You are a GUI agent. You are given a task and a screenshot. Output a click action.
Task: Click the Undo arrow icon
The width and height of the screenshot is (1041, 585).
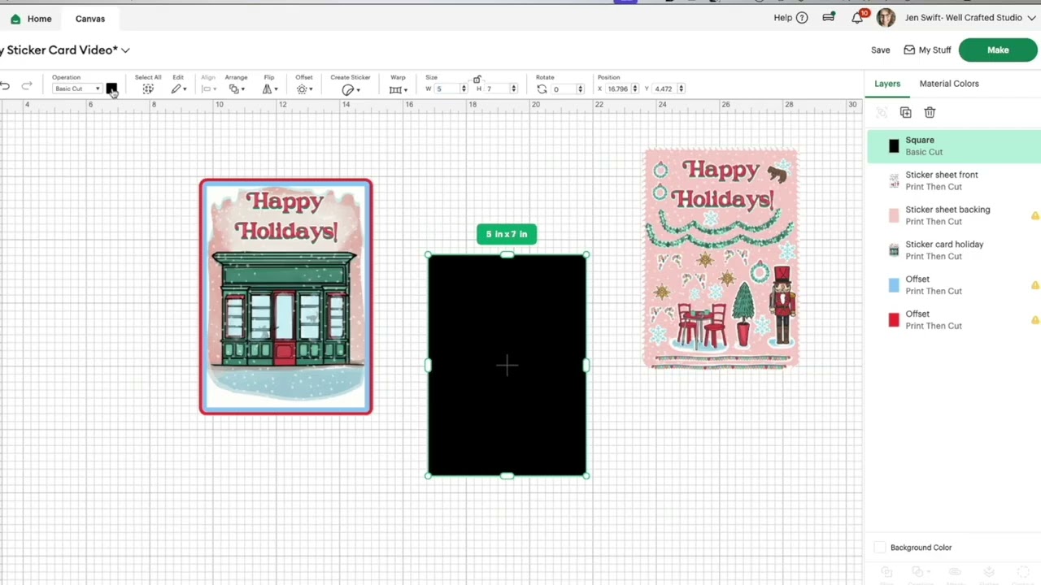[5, 86]
